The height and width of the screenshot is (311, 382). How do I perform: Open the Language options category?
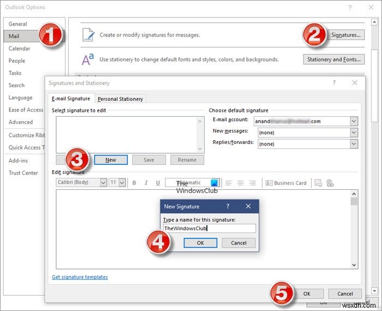tap(21, 98)
